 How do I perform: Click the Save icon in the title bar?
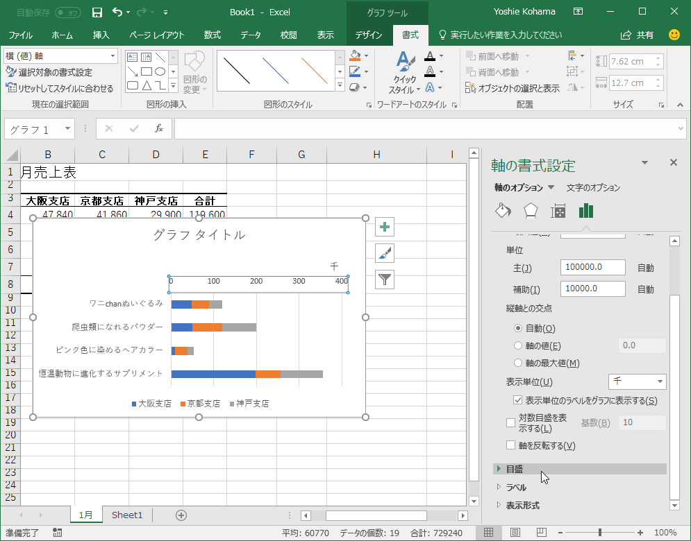pos(97,12)
